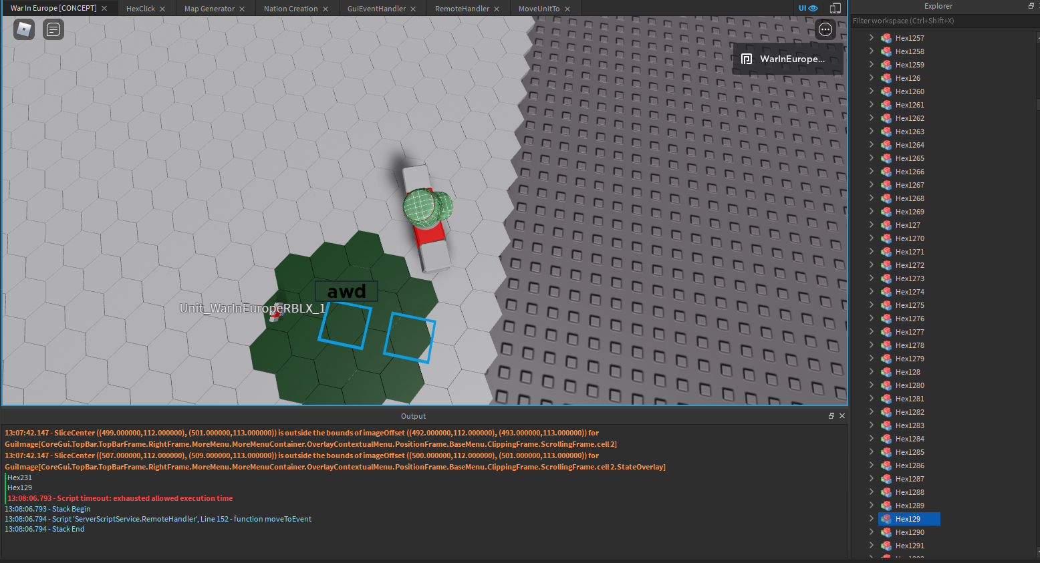Switch to the MoveUnitTo tab
1040x563 pixels.
click(x=539, y=9)
